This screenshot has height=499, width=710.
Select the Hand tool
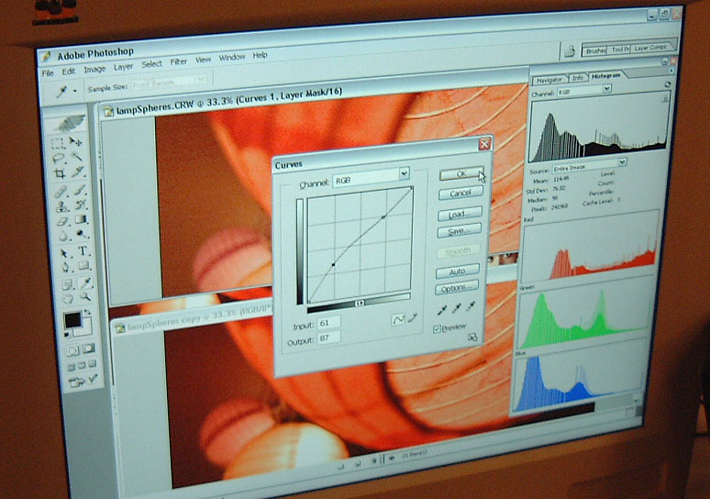(x=68, y=295)
